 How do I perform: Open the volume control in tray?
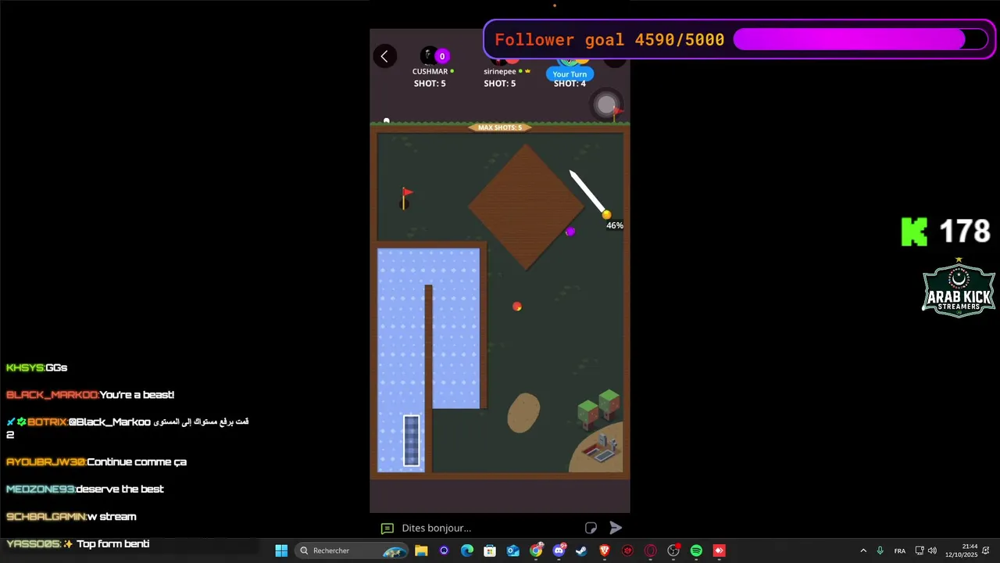pyautogui.click(x=932, y=550)
